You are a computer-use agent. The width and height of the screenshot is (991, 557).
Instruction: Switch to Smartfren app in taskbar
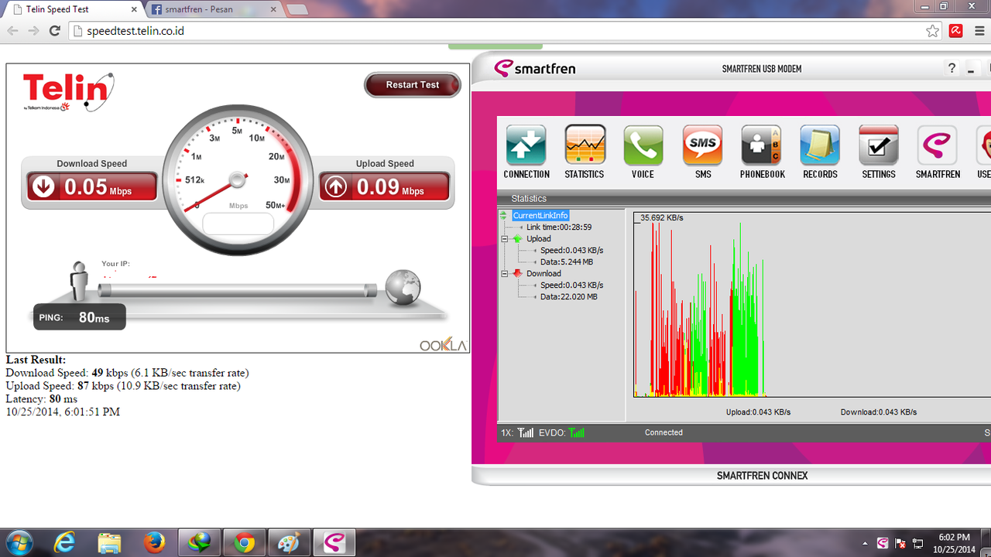tap(334, 543)
